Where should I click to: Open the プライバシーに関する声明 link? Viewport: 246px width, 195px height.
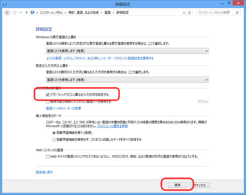tap(112, 126)
